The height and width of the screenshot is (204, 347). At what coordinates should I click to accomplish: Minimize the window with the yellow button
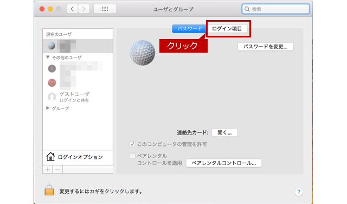pos(50,9)
